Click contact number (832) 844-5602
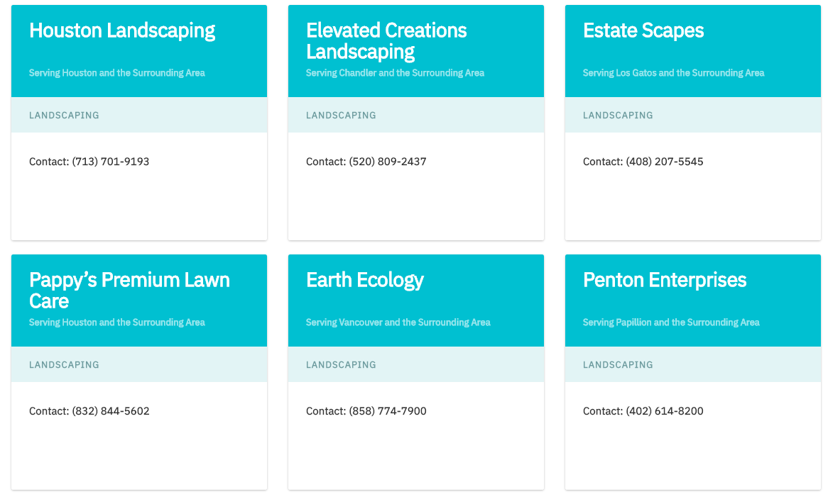Screen dimensions: 828x494 coord(110,410)
